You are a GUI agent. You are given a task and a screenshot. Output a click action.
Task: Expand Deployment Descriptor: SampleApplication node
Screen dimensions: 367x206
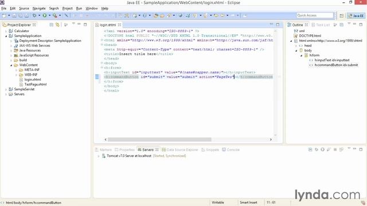(11, 41)
